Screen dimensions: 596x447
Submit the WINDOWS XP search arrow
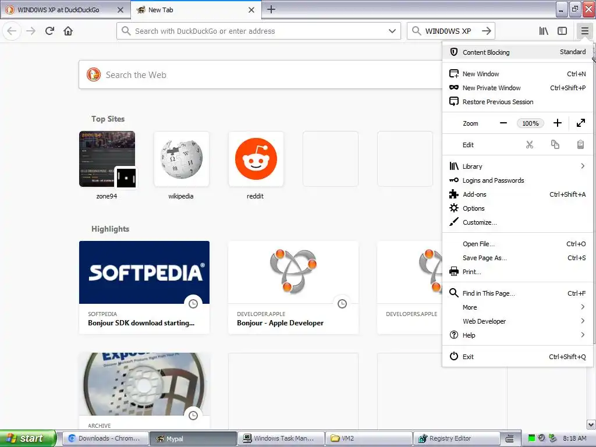tap(486, 31)
